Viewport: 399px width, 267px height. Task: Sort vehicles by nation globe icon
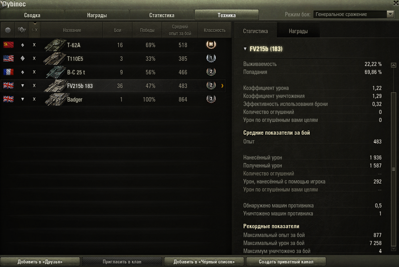coord(8,30)
